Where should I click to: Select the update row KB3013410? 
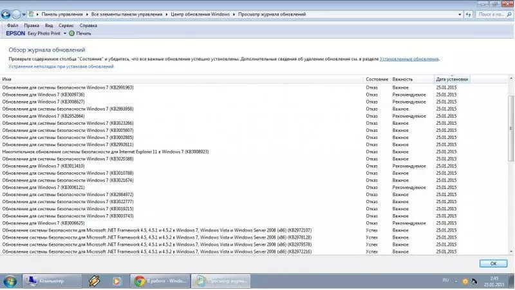(x=254, y=166)
